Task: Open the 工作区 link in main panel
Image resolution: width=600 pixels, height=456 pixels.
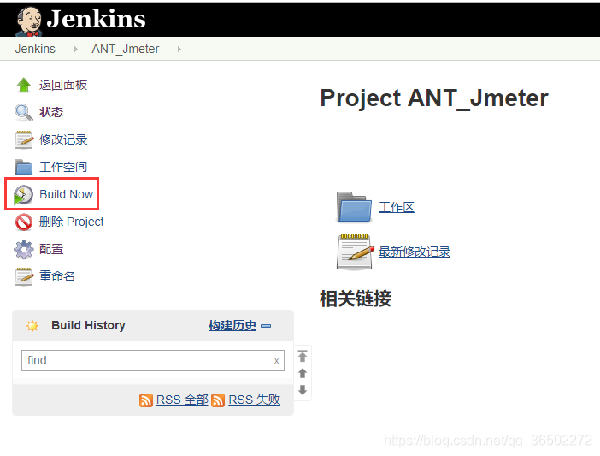Action: tap(397, 208)
